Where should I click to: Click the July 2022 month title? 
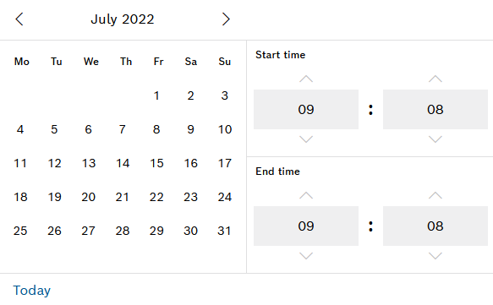click(123, 19)
